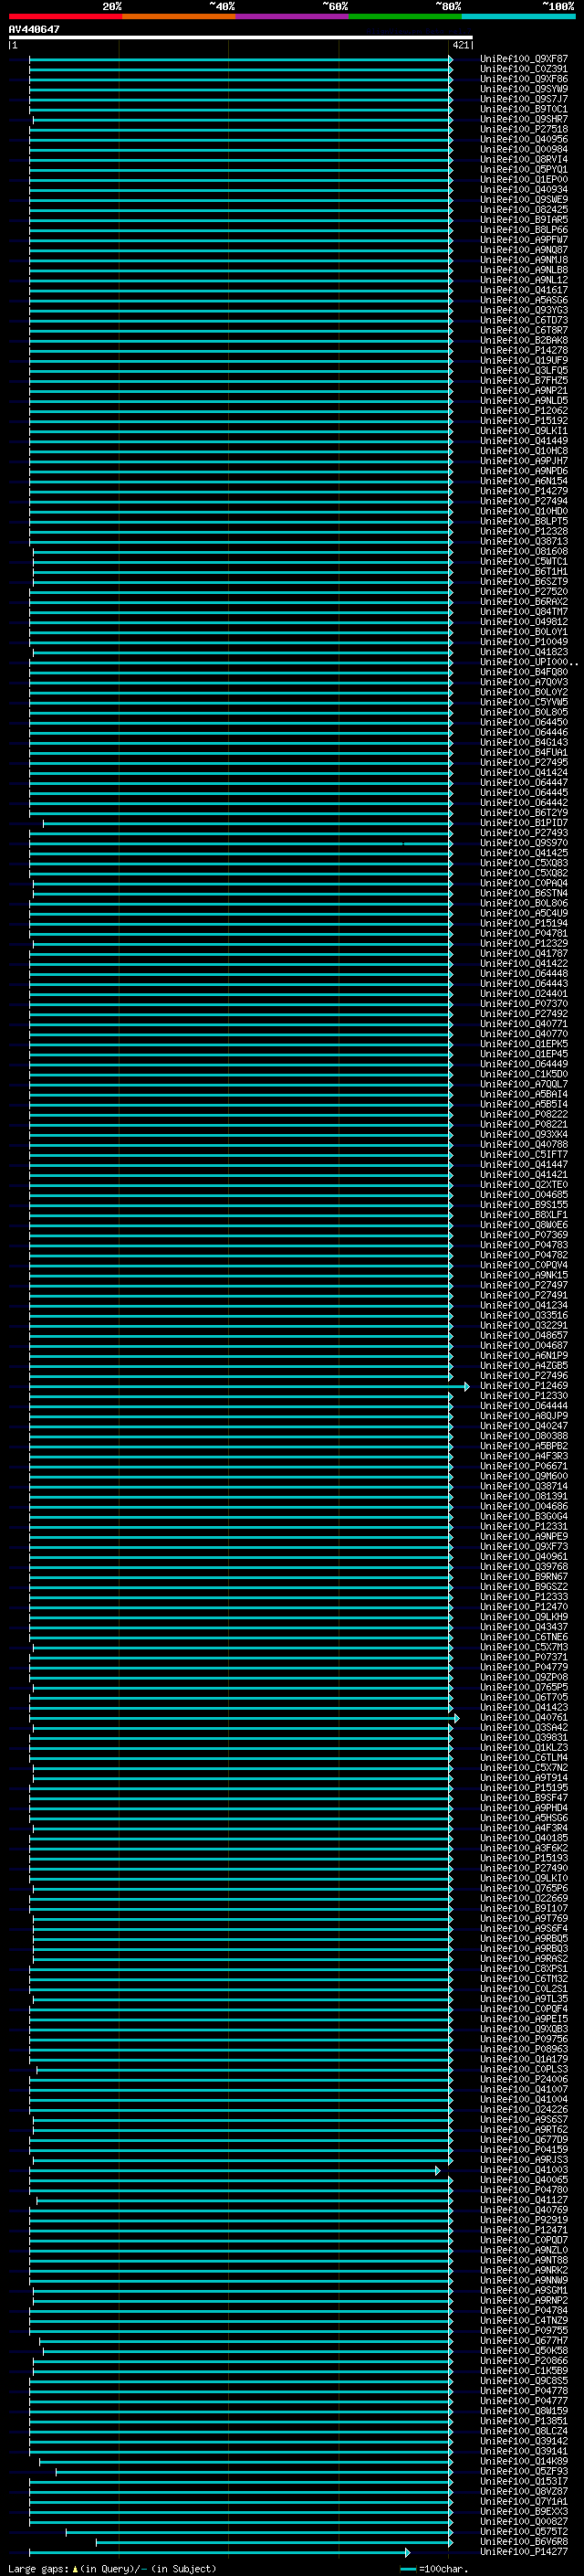
Task: Select hit label UniRef100_O64450
Action: pos(523,722)
